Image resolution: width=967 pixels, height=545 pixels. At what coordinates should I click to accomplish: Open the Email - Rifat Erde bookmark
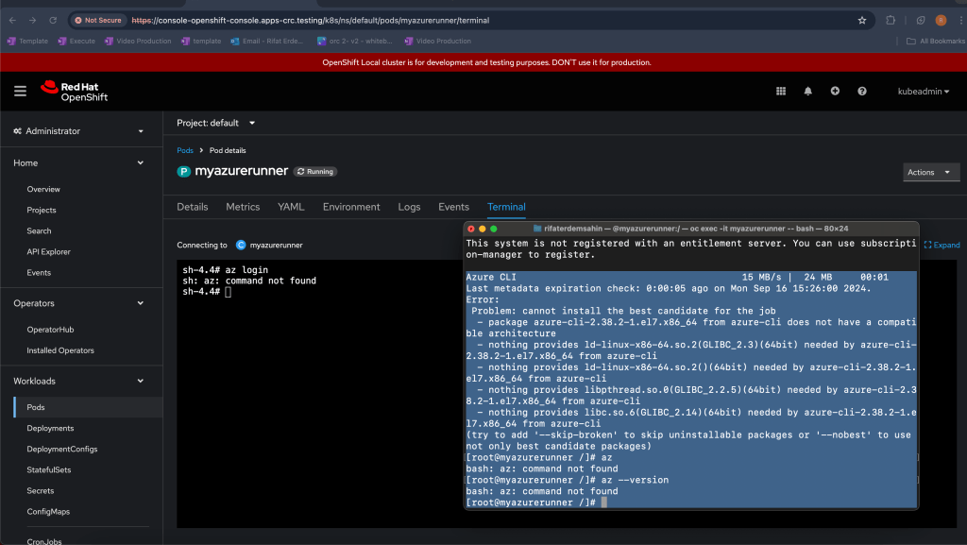tap(267, 42)
